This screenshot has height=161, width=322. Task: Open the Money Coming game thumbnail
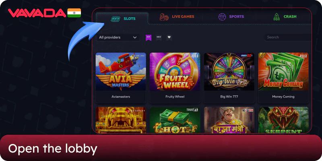(283, 72)
